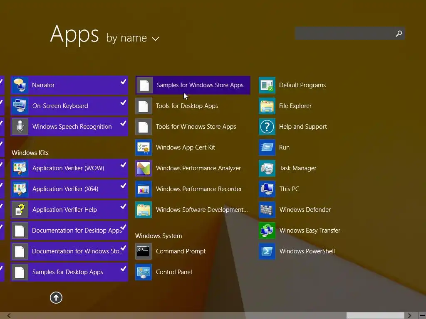
Task: Launch Windows PowerShell icon
Action: pos(267,251)
